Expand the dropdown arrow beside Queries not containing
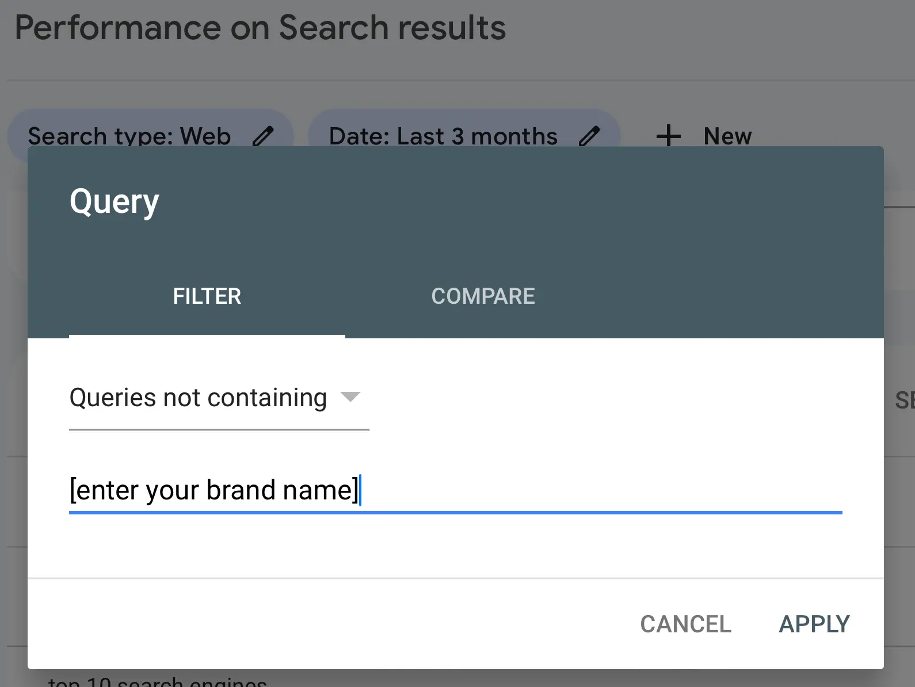 tap(350, 397)
